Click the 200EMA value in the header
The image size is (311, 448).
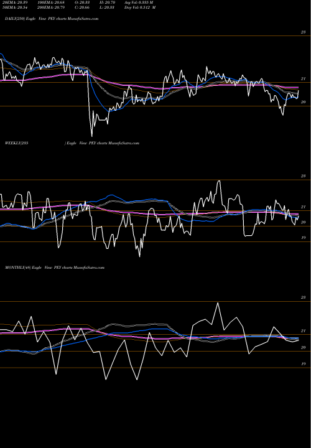[50, 7]
